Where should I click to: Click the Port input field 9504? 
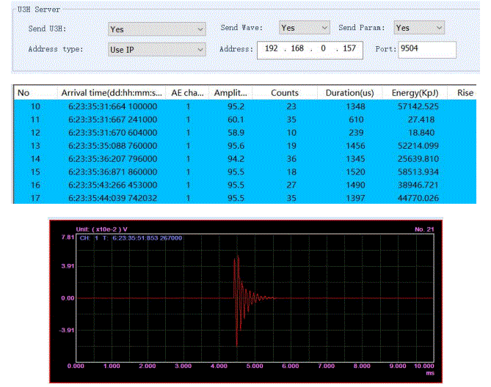coord(427,49)
